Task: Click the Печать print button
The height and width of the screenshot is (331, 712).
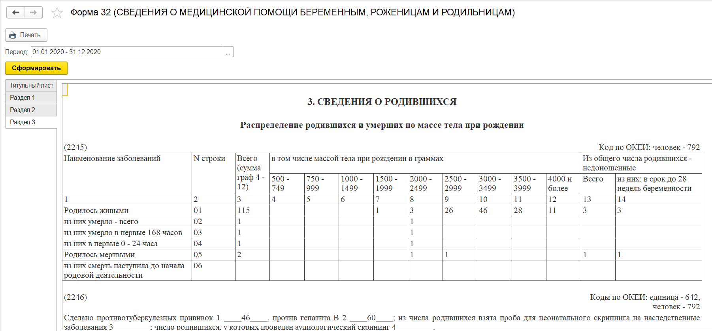Action: click(26, 35)
